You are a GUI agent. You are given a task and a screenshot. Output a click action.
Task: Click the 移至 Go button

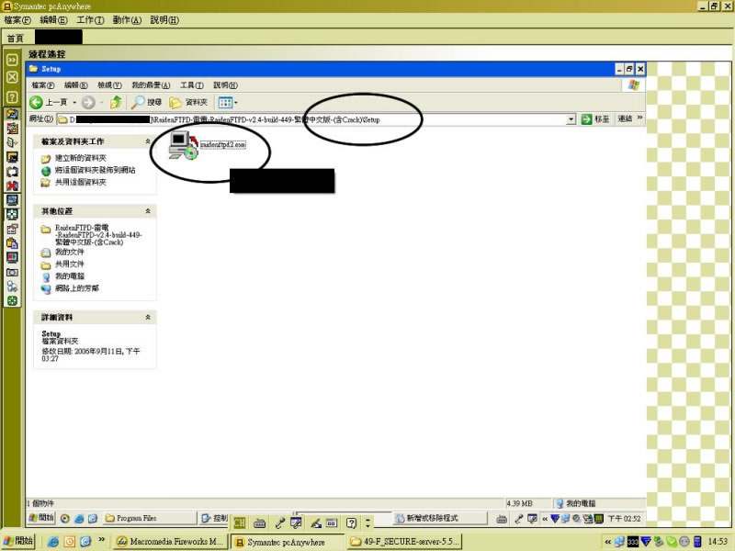594,119
